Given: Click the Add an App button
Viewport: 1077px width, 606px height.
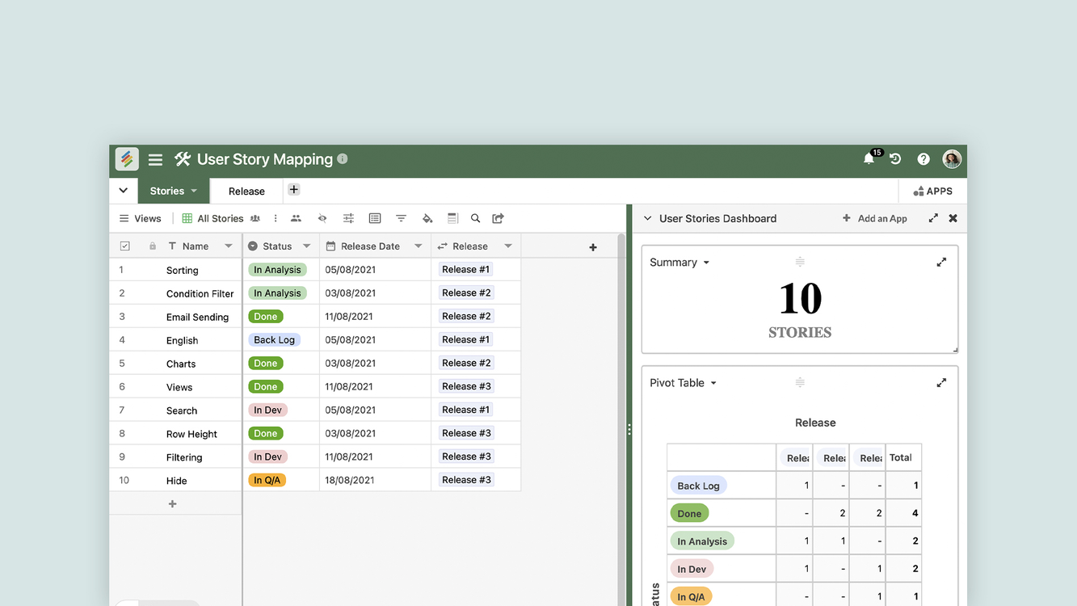Looking at the screenshot, I should (x=874, y=218).
